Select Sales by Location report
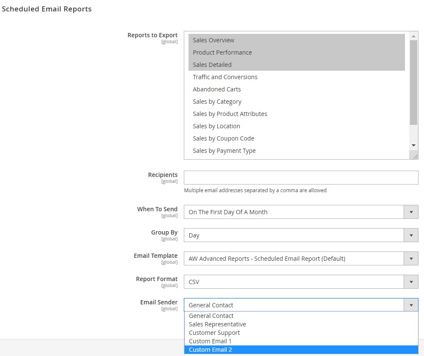 tap(216, 126)
